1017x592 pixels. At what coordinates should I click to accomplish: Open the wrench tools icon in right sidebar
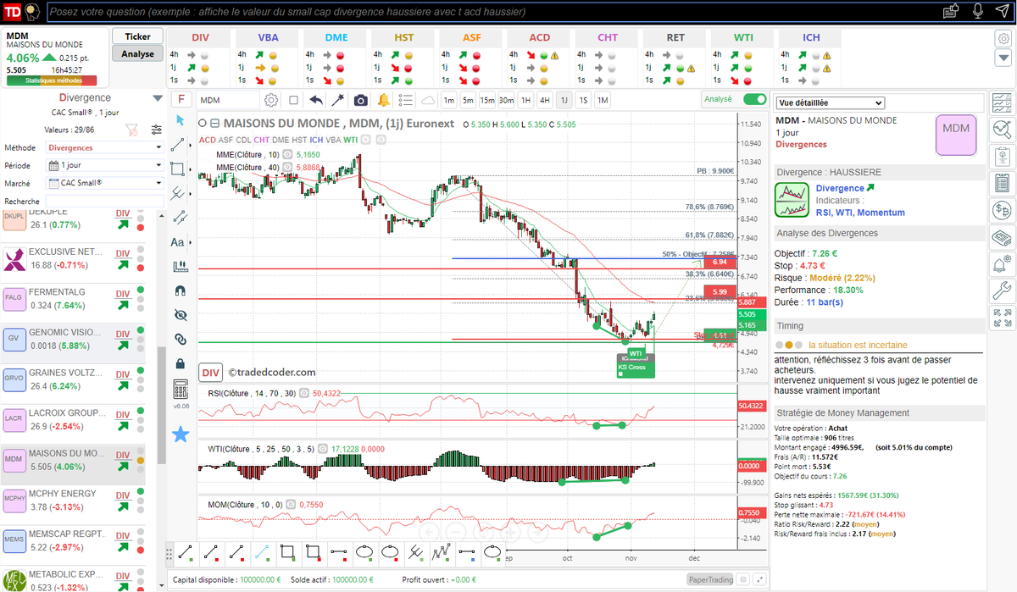[1002, 291]
